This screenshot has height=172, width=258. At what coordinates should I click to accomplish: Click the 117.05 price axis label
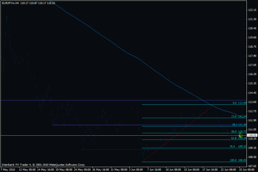[x=252, y=65]
